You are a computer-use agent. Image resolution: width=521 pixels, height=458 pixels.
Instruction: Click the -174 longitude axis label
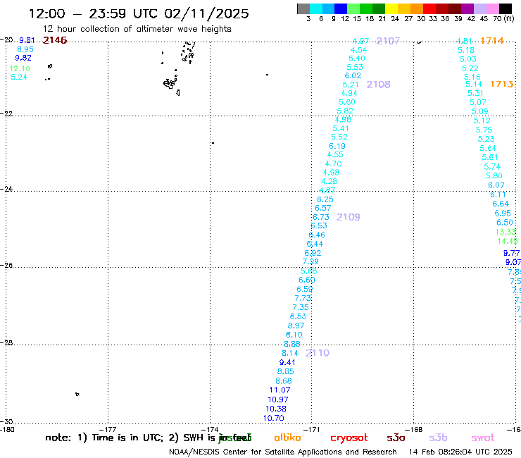point(210,430)
